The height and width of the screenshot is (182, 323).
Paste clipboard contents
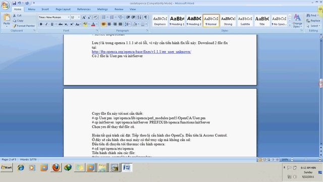(x=7, y=20)
